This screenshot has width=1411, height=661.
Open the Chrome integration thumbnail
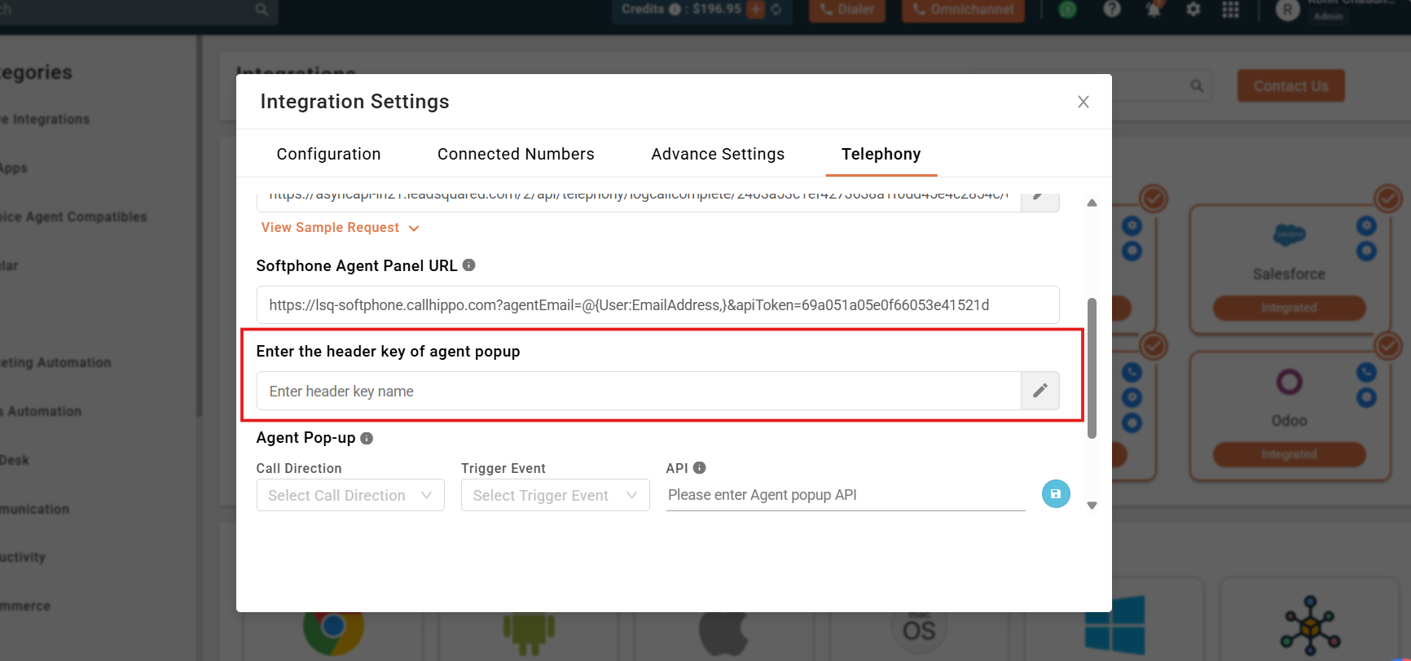[333, 627]
